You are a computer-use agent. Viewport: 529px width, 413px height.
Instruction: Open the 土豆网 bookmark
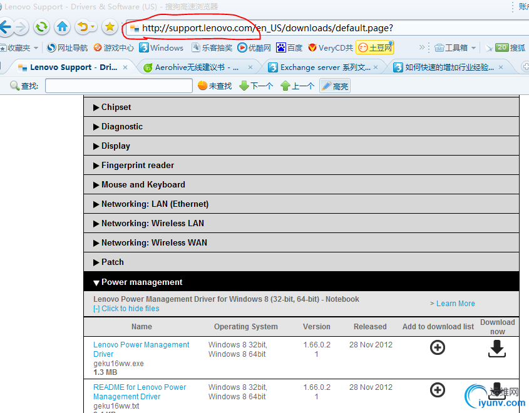[x=375, y=47]
